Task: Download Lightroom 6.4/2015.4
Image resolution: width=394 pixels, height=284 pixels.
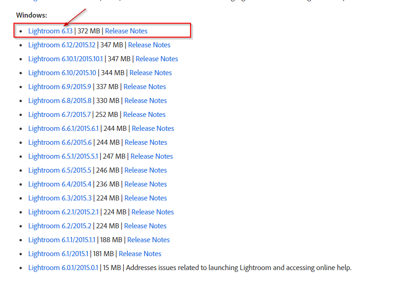Action: point(60,184)
